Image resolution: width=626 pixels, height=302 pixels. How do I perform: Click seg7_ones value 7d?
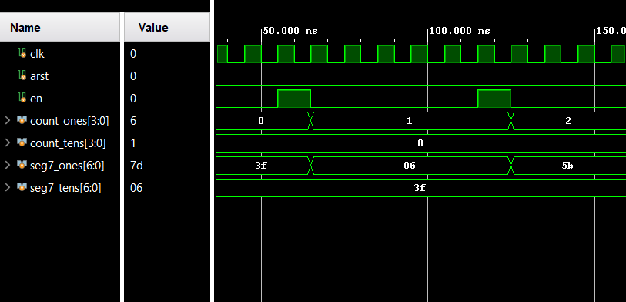[x=136, y=166]
